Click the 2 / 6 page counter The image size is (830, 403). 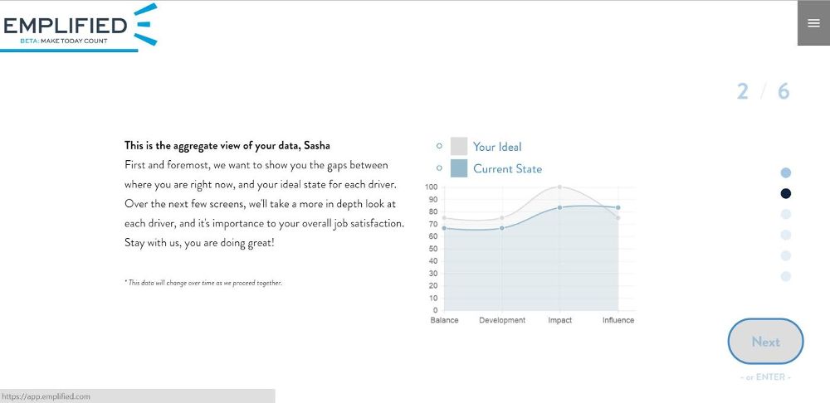click(x=763, y=91)
